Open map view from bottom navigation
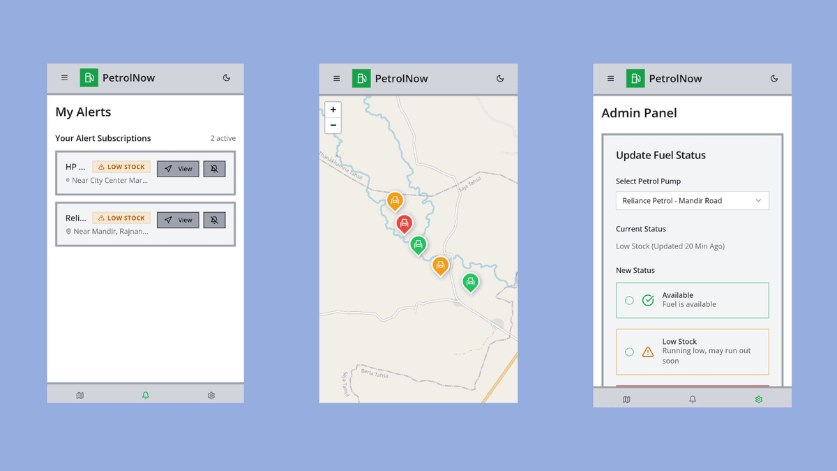This screenshot has height=471, width=837. click(x=80, y=395)
